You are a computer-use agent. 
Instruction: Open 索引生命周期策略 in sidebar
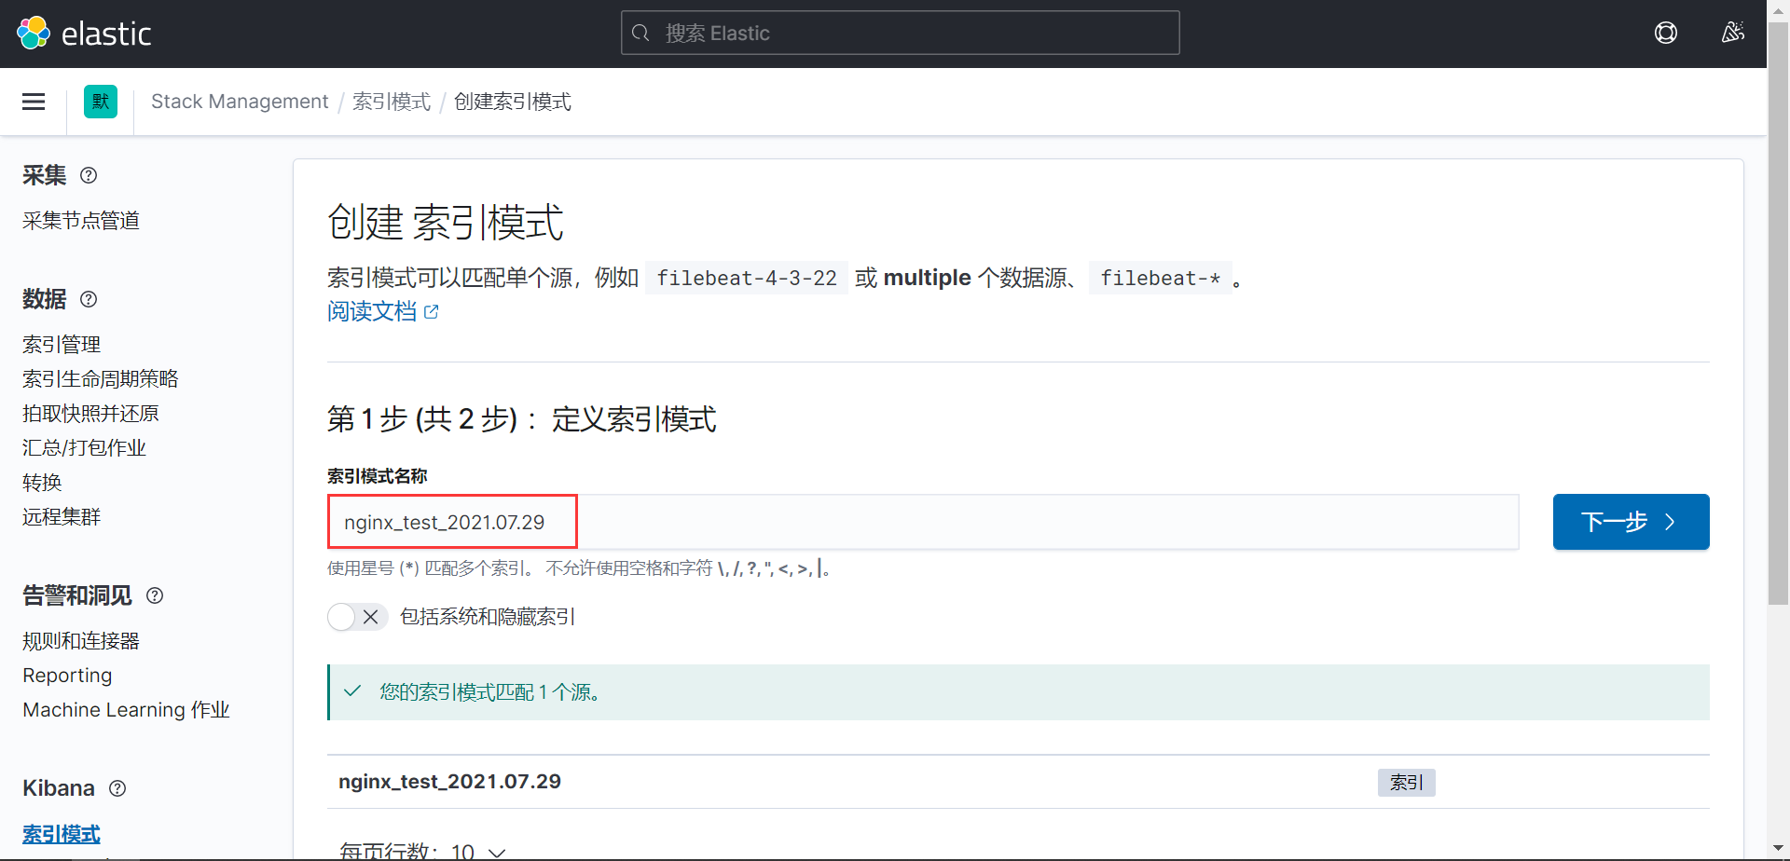pyautogui.click(x=101, y=379)
